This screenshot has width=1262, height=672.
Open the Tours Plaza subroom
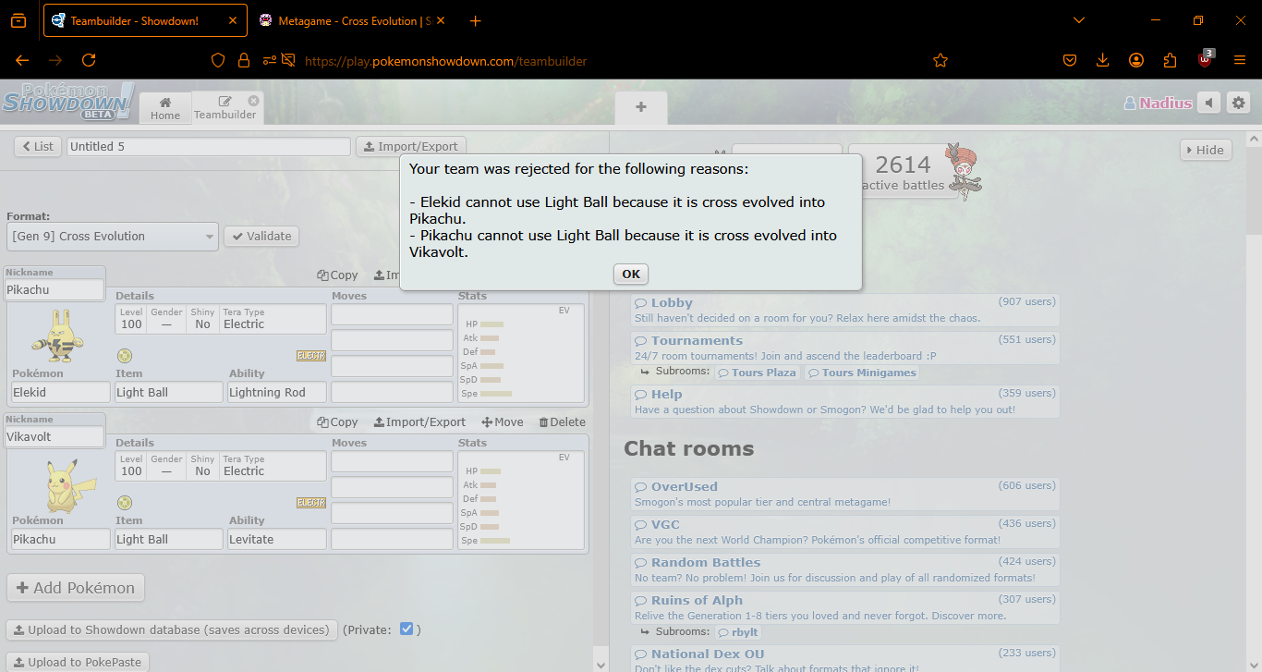(757, 373)
